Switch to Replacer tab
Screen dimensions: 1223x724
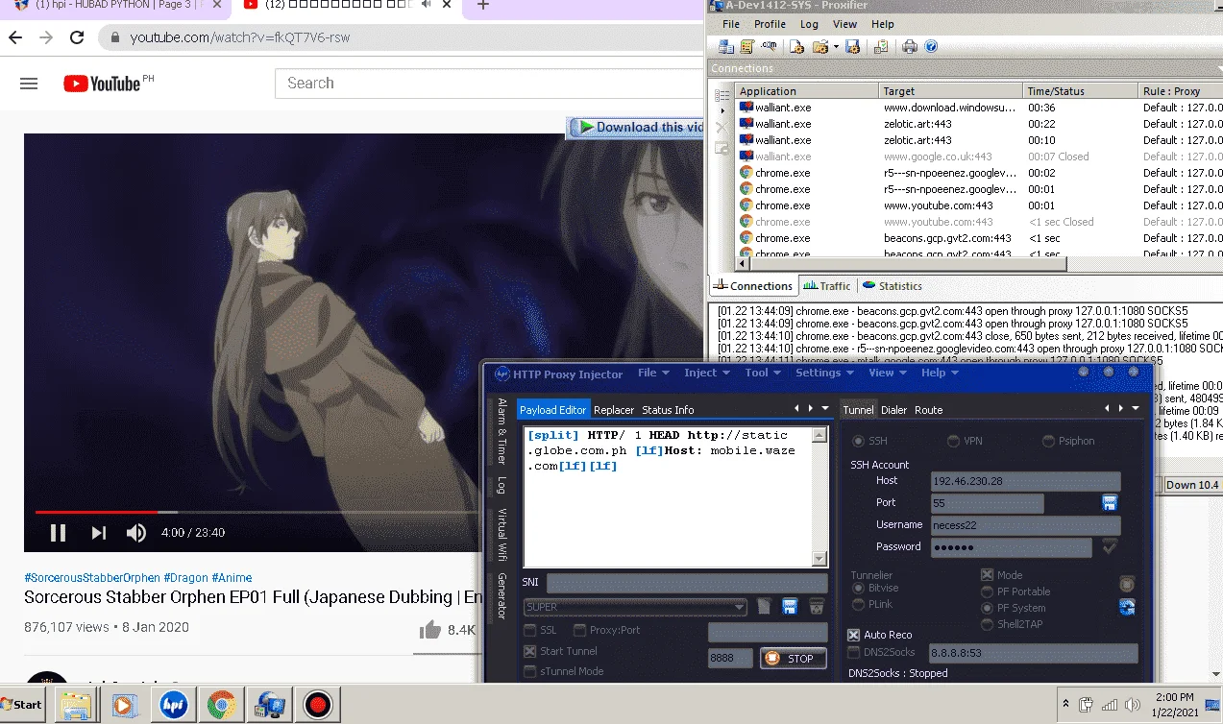[x=614, y=410]
